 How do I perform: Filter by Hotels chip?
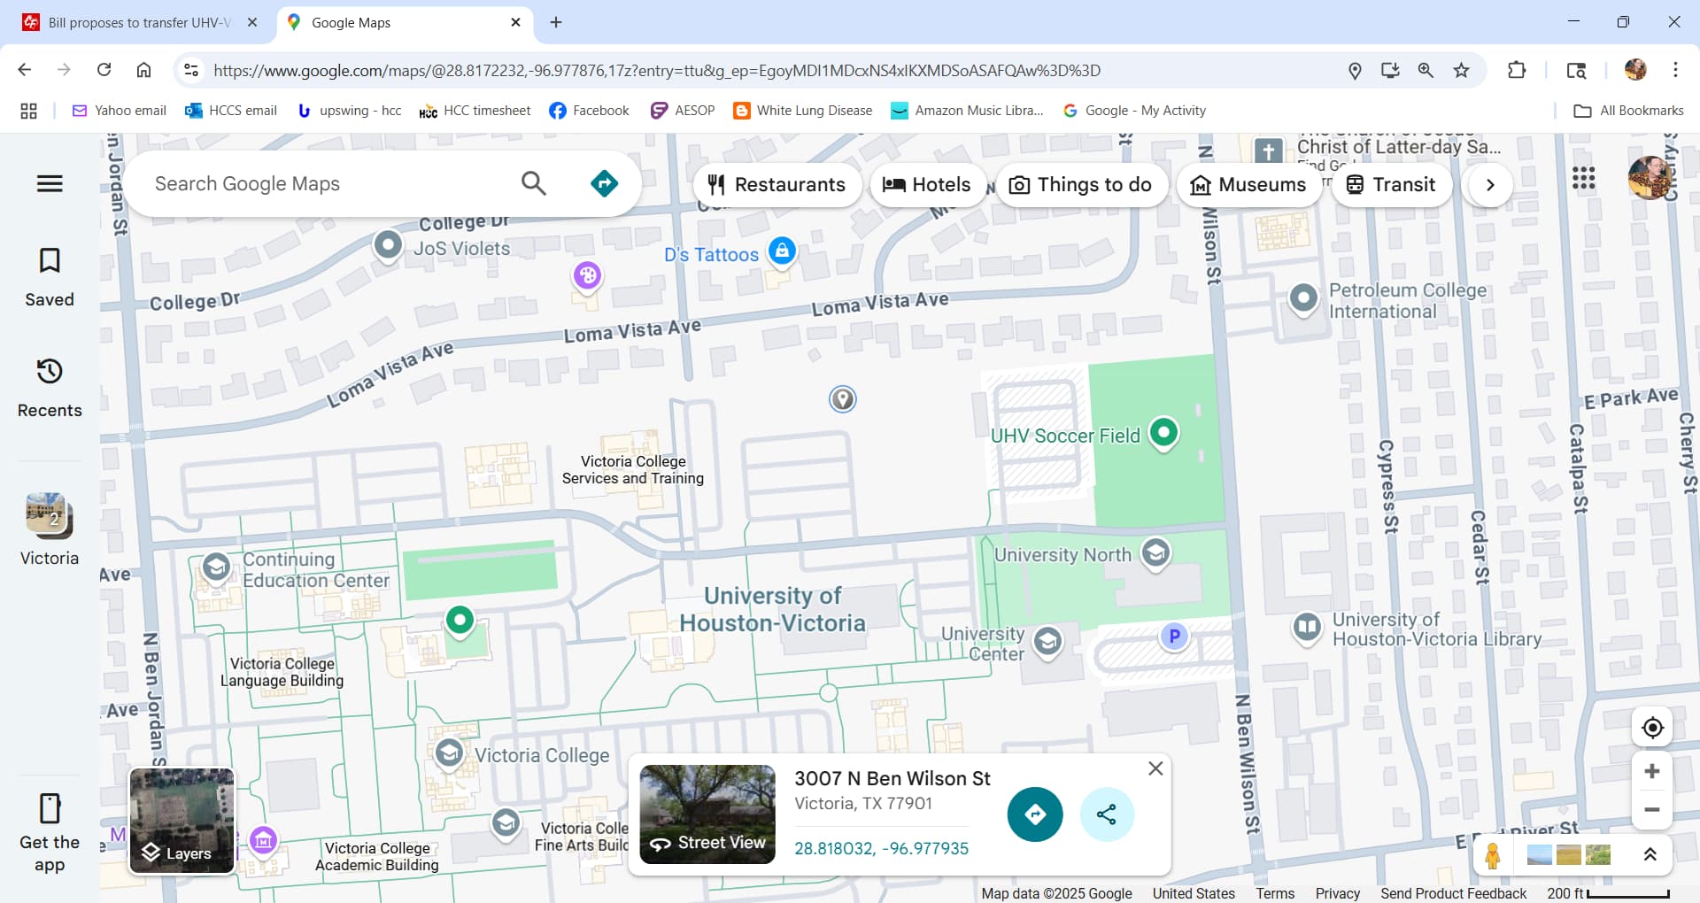click(927, 184)
